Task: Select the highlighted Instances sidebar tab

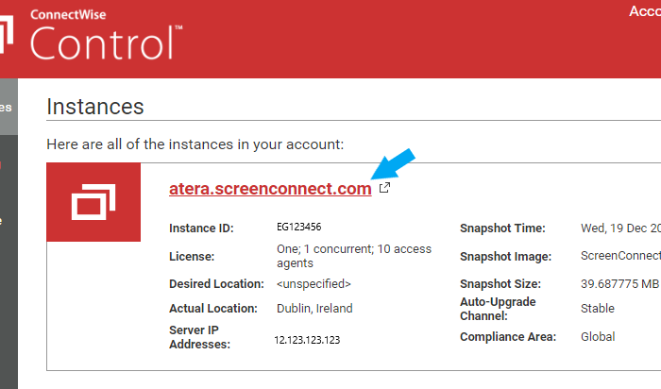Action: pos(7,108)
